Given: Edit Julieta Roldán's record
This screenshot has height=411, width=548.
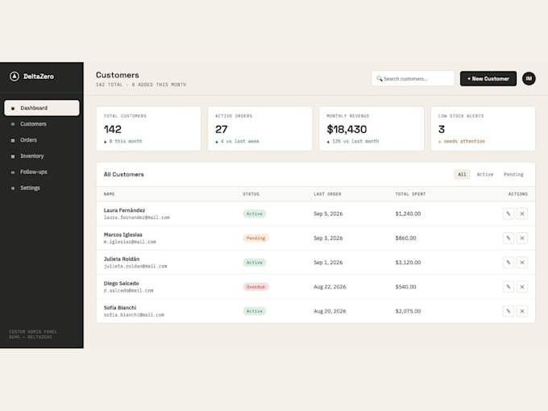Looking at the screenshot, I should pos(509,263).
